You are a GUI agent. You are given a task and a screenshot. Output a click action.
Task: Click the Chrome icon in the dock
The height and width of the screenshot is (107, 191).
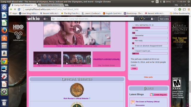pos(4,61)
